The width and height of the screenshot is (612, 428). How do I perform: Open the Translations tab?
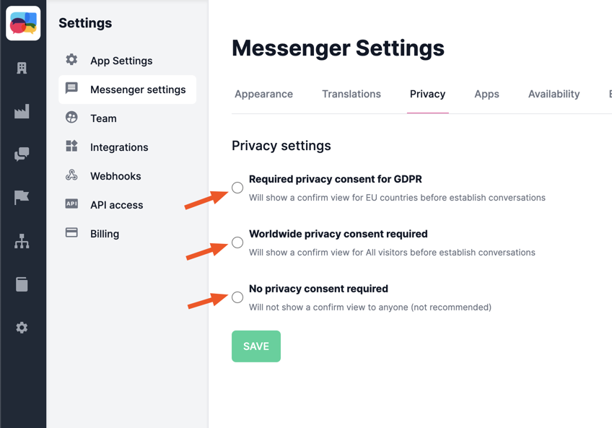click(351, 94)
